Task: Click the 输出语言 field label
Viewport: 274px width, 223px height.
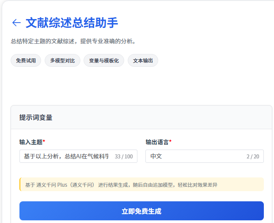Action: [x=157, y=142]
